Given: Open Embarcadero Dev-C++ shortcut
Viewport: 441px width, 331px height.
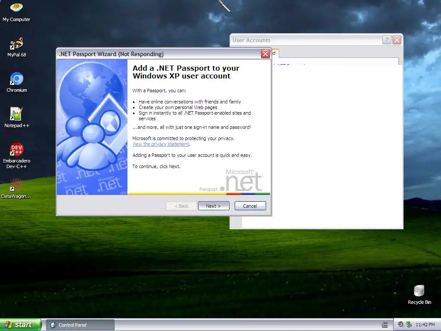Looking at the screenshot, I should [x=17, y=156].
